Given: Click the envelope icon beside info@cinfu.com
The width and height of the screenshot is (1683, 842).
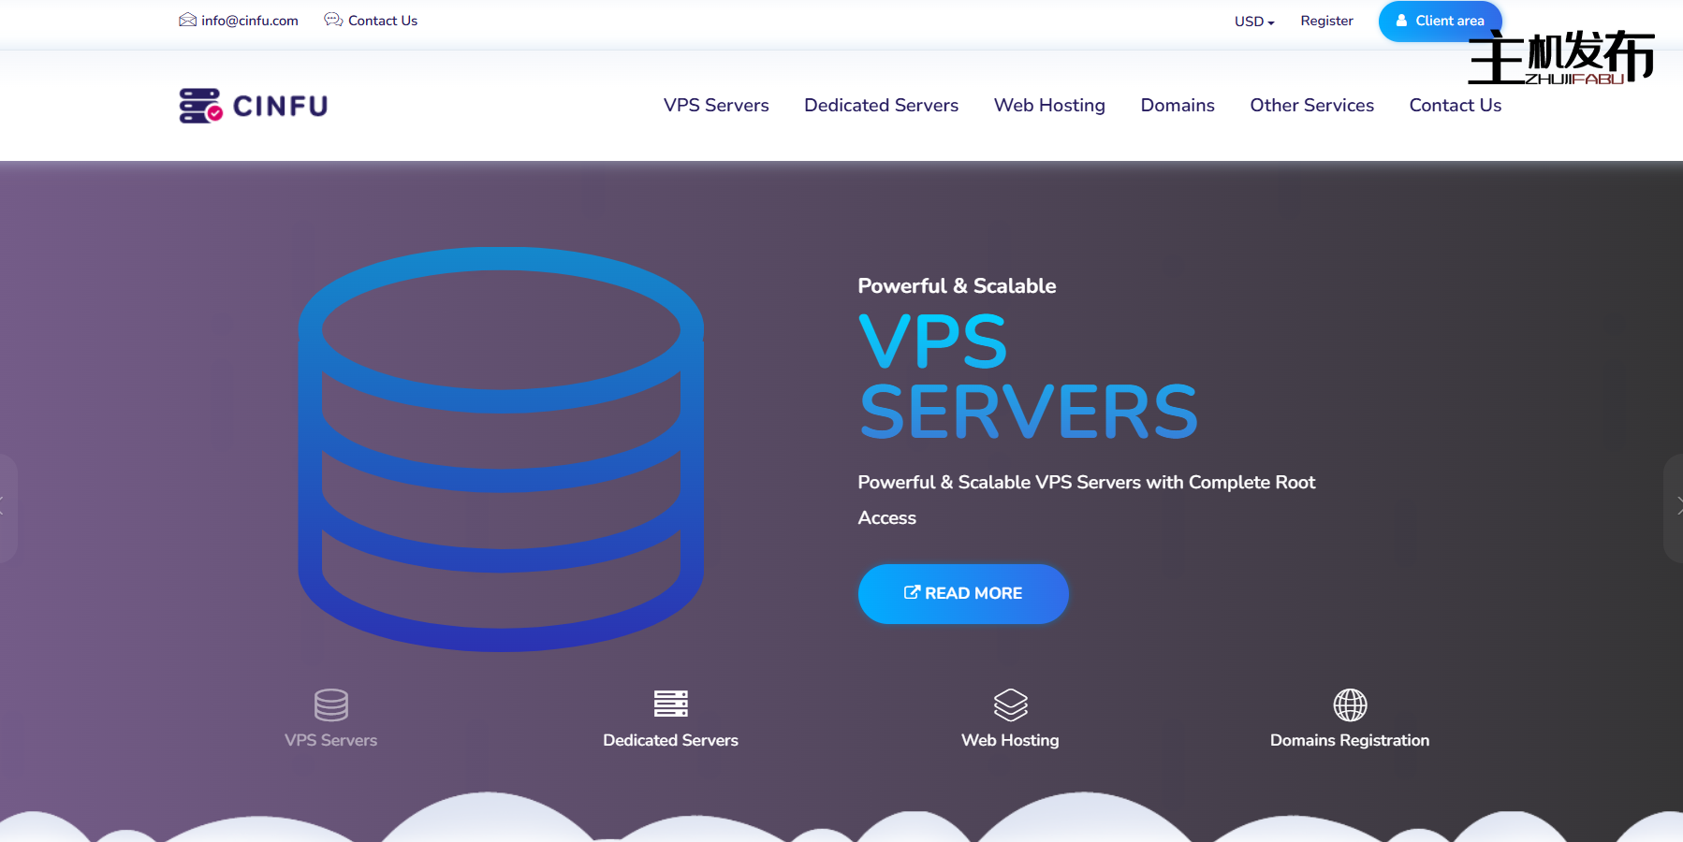Looking at the screenshot, I should 187,20.
